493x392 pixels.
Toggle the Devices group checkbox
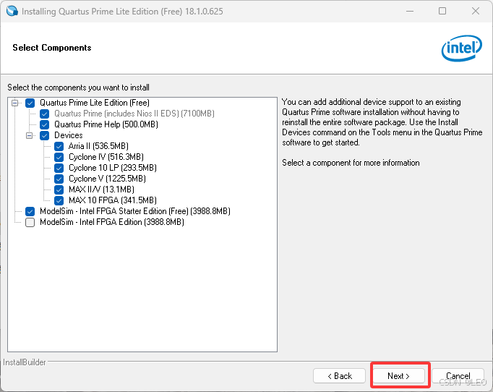tap(44, 135)
